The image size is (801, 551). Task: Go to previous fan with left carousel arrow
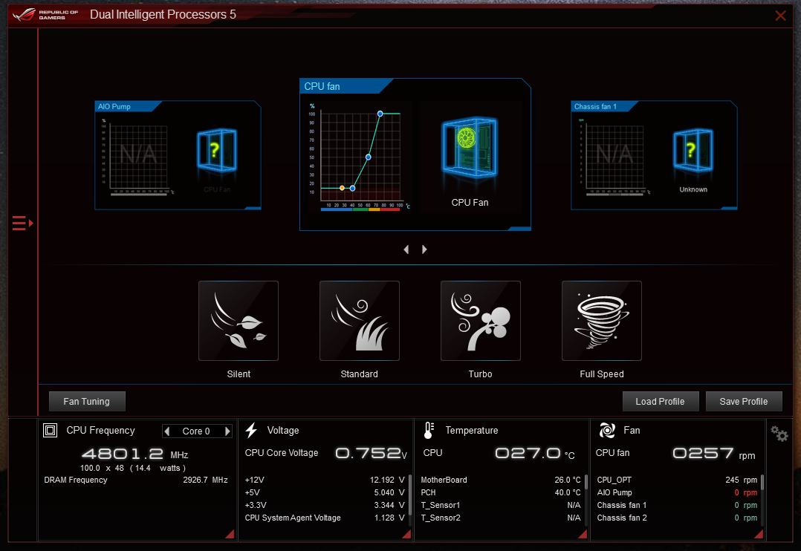tap(406, 250)
